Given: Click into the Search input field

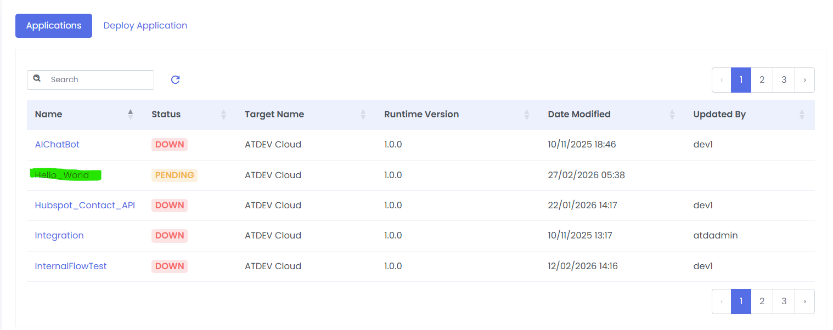Looking at the screenshot, I should (99, 79).
